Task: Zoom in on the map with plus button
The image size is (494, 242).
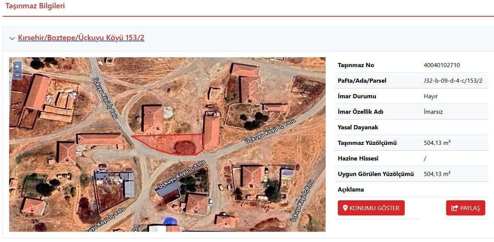Action: [17, 66]
